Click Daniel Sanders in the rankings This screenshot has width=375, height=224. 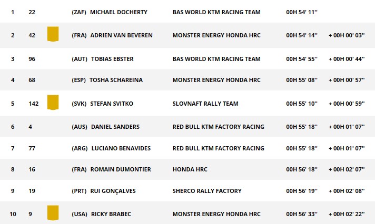coord(115,127)
